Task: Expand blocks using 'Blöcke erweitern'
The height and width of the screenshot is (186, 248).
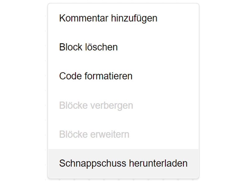Action: coord(94,135)
